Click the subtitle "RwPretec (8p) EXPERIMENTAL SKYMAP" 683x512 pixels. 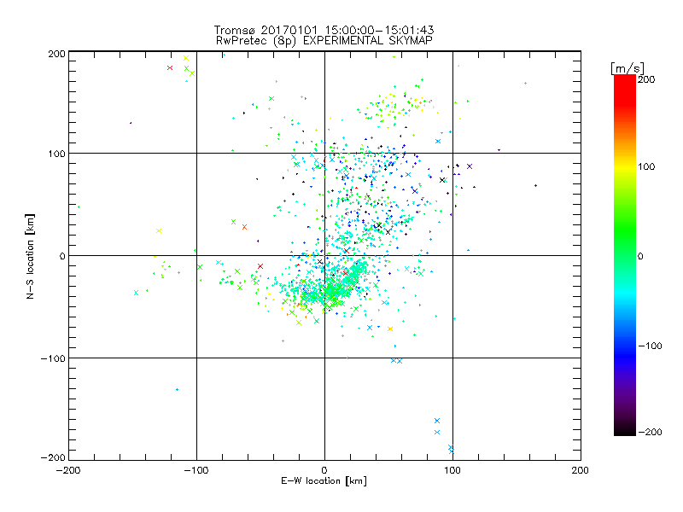tap(324, 41)
